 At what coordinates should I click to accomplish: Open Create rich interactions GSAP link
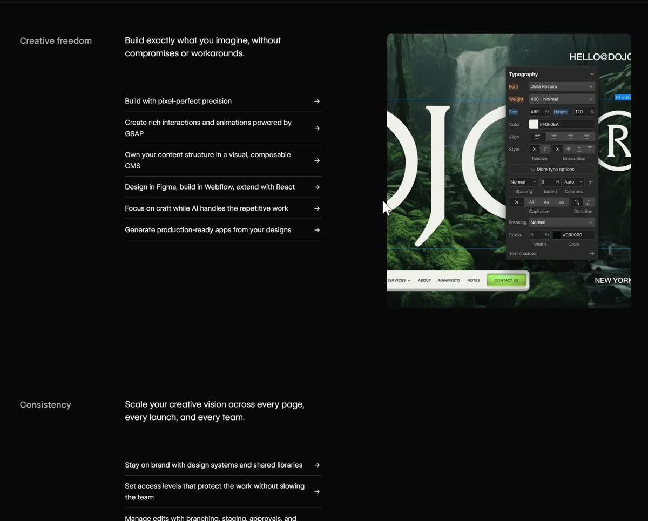pos(208,128)
